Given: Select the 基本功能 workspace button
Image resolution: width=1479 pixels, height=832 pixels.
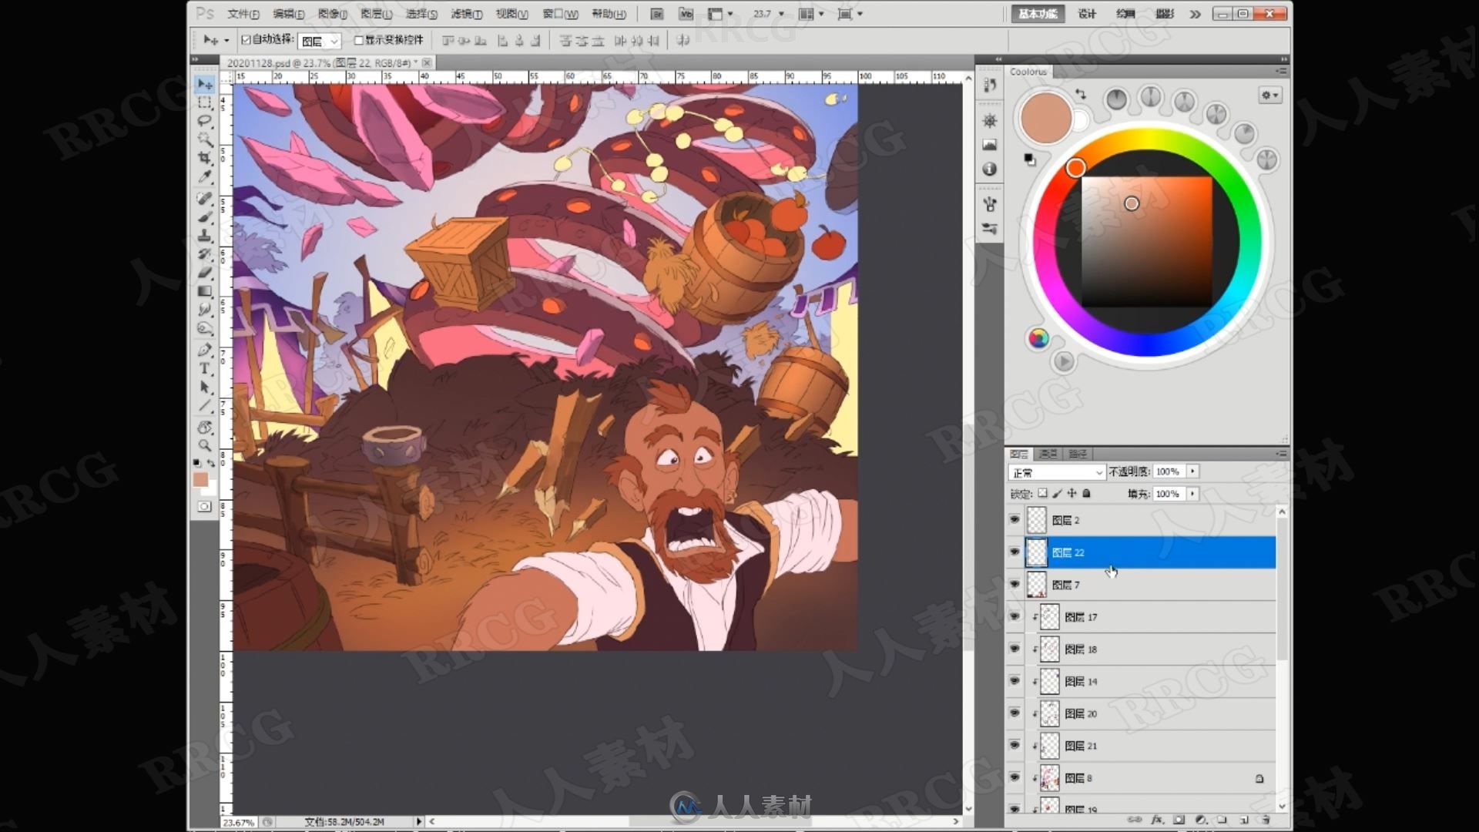Looking at the screenshot, I should pyautogui.click(x=1038, y=14).
